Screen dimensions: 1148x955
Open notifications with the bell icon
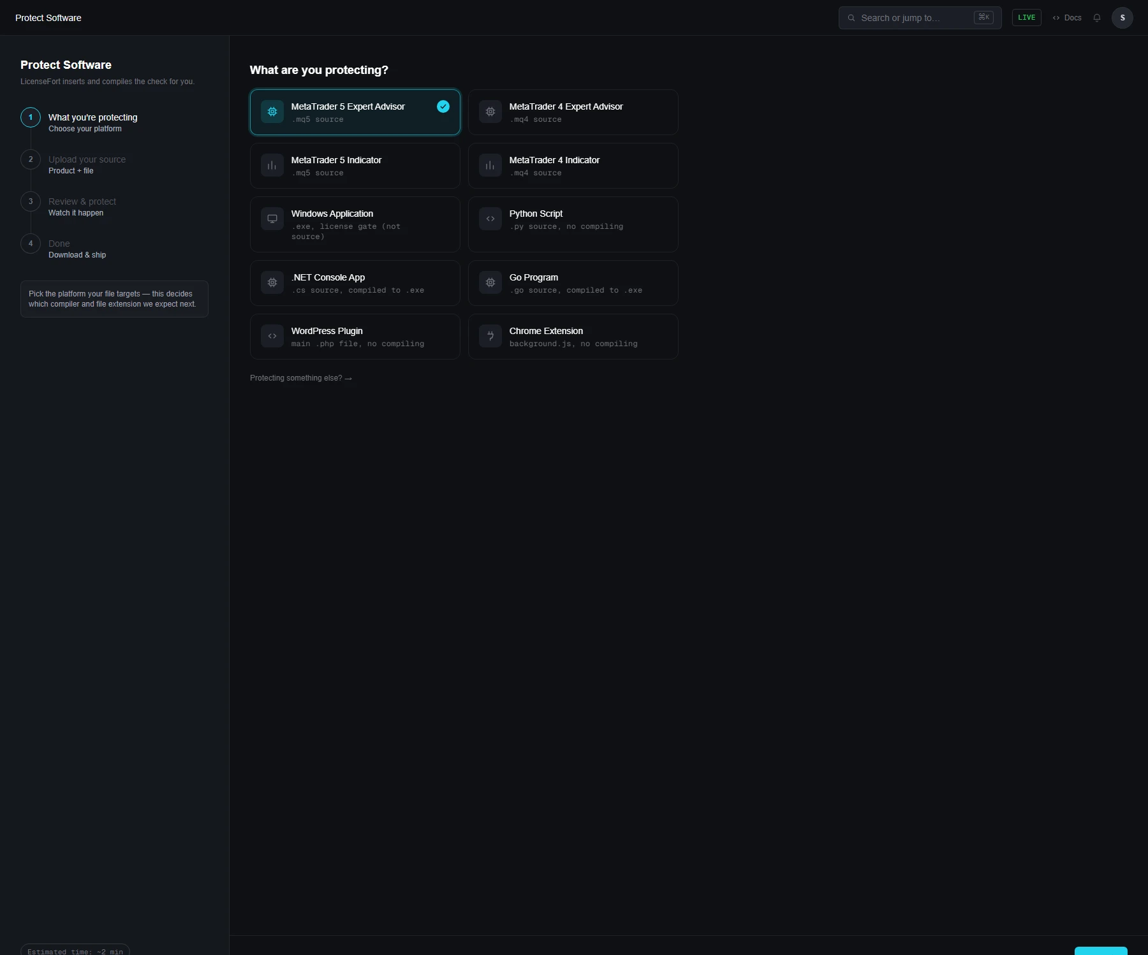click(1097, 18)
